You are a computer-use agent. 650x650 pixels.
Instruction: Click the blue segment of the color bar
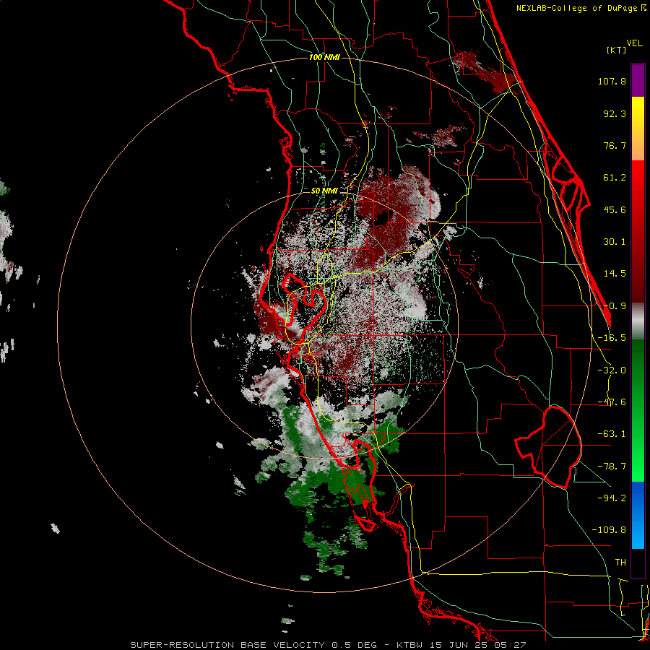(638, 515)
